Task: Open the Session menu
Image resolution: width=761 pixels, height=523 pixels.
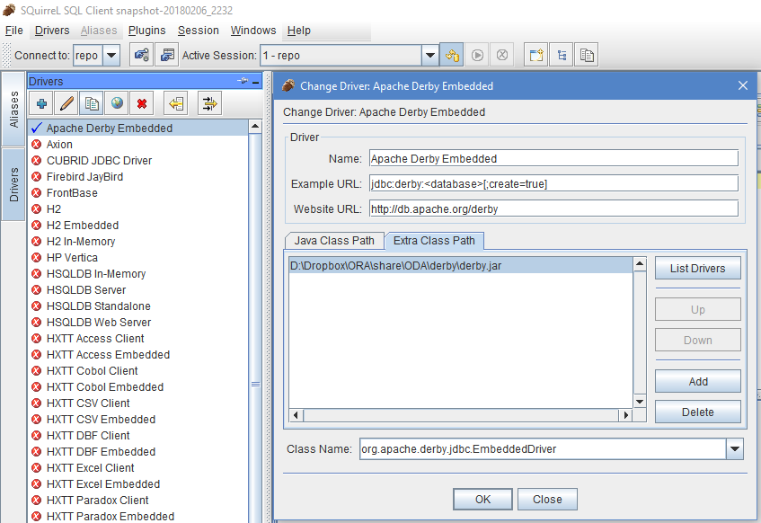Action: 198,31
